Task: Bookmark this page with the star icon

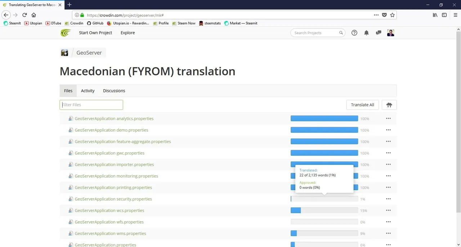Action: click(392, 15)
